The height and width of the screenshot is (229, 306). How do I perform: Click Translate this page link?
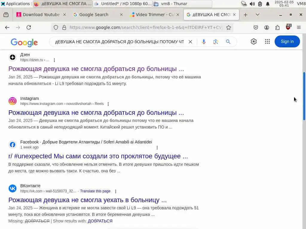point(95,191)
